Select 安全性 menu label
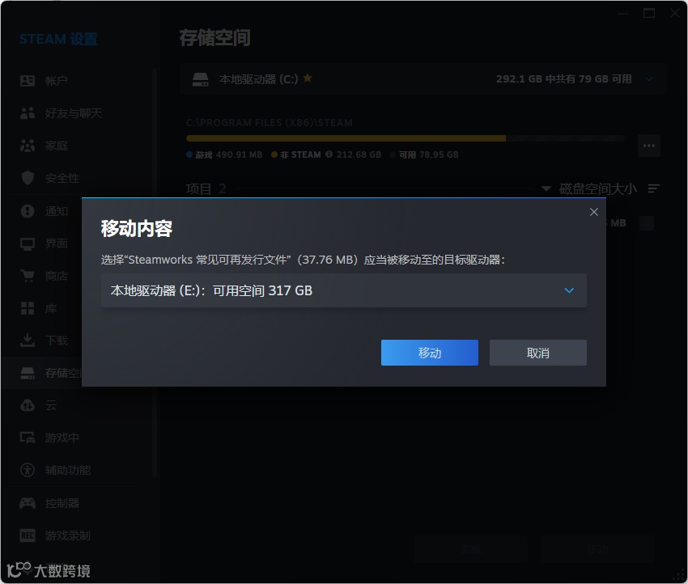This screenshot has width=688, height=584. click(62, 178)
